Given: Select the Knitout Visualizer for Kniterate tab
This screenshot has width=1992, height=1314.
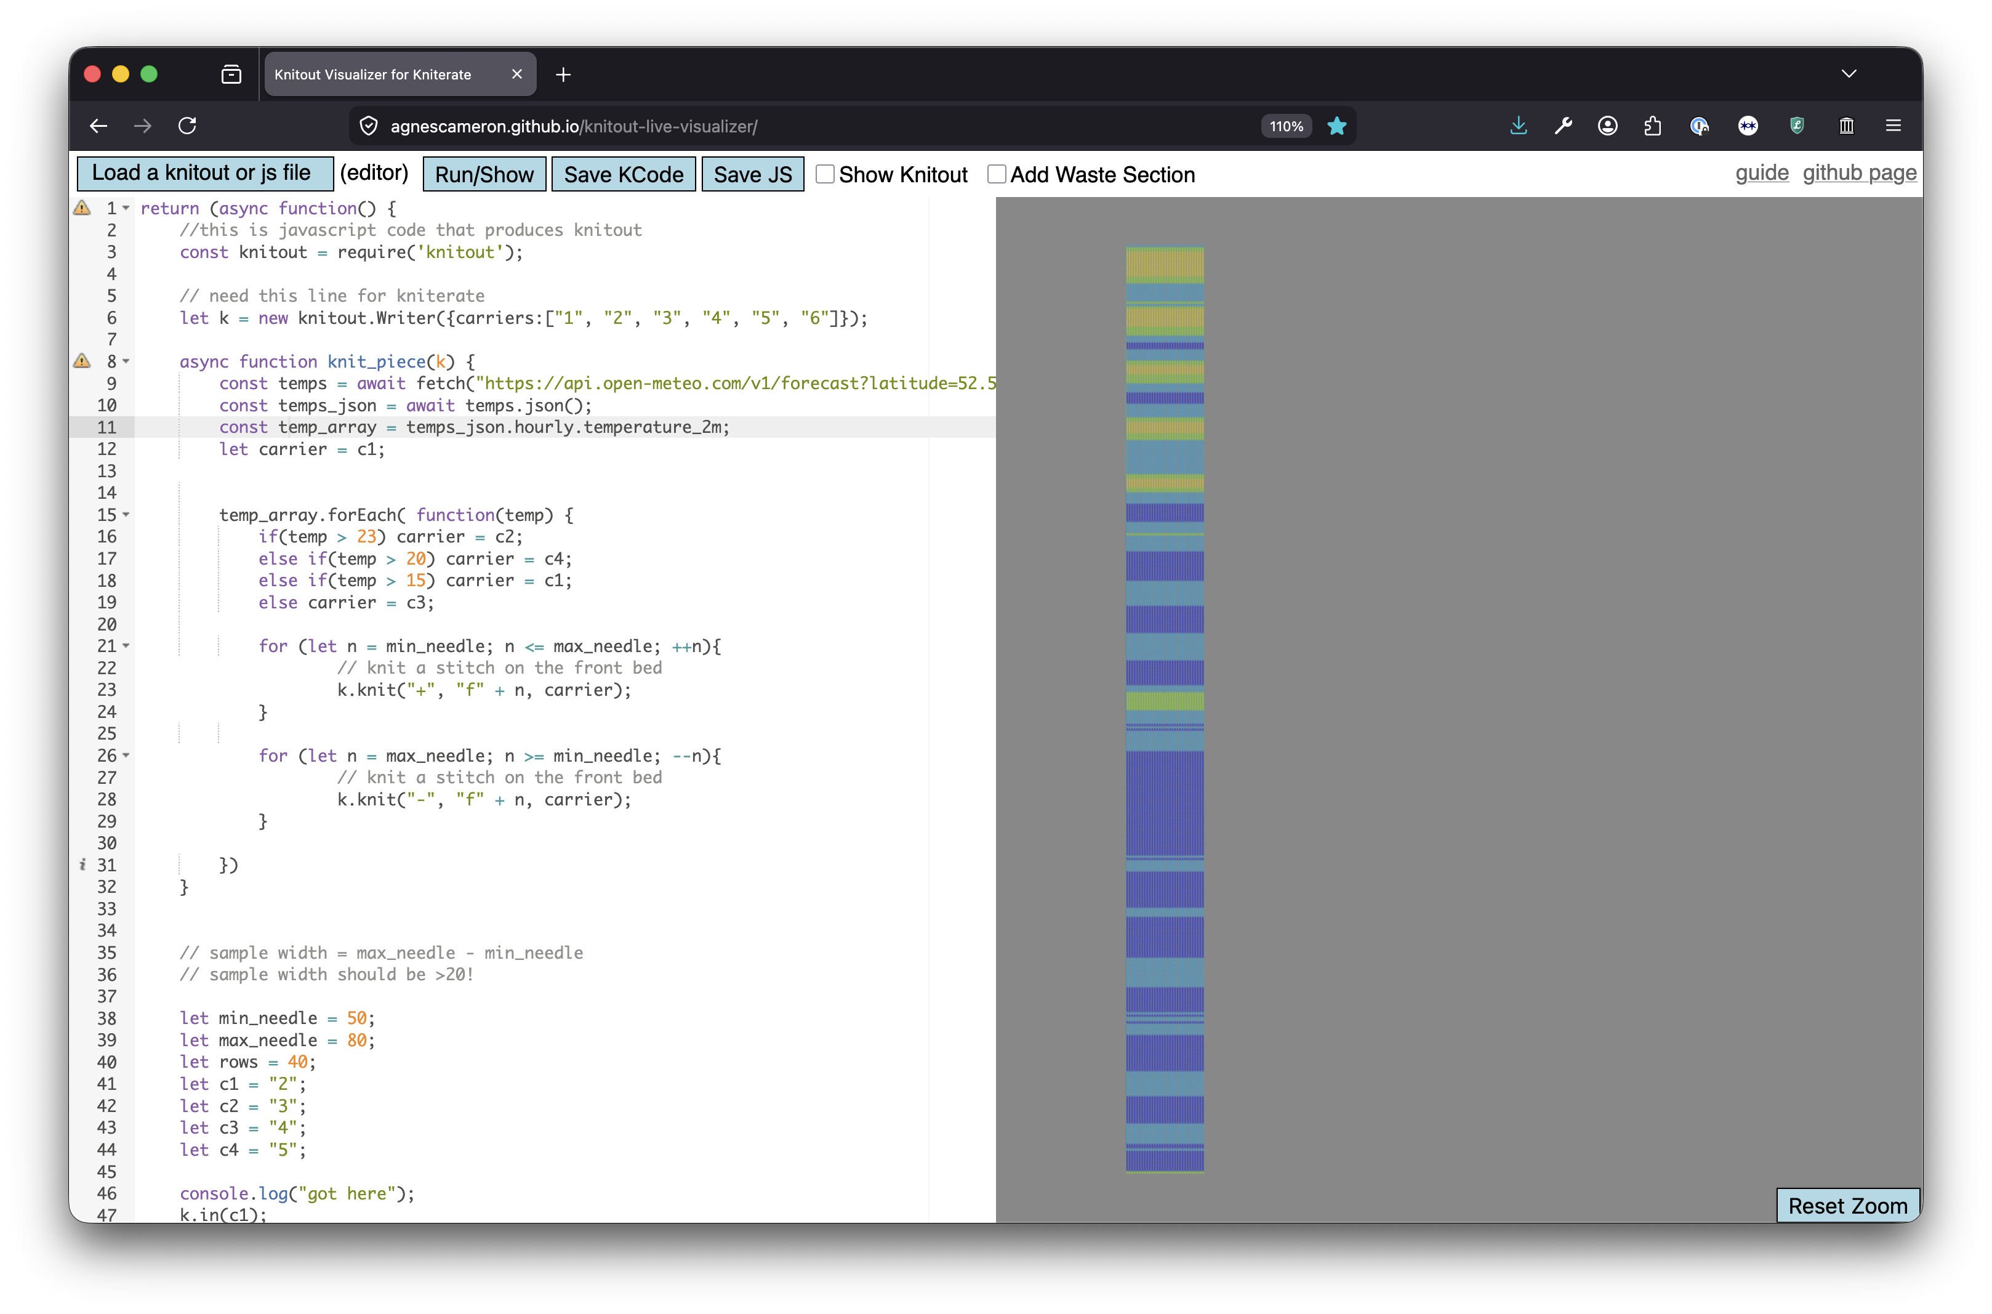Looking at the screenshot, I should (400, 75).
